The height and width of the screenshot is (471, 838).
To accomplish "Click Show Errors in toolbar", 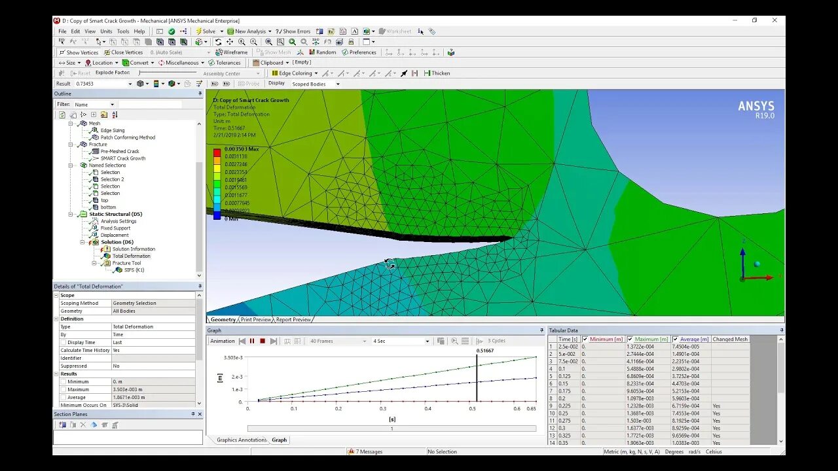I will 293,31.
